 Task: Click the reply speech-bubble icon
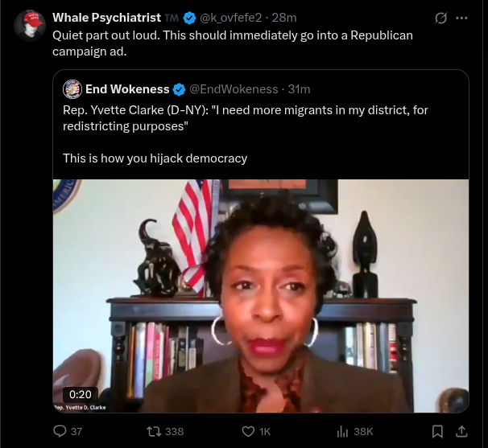pos(60,431)
